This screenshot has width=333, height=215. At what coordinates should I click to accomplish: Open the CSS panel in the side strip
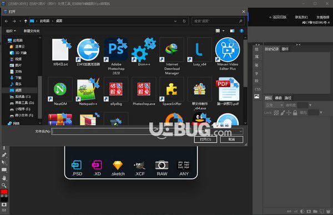tap(258, 89)
